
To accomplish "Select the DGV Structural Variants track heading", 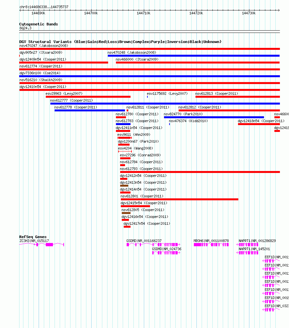I will pyautogui.click(x=120, y=42).
